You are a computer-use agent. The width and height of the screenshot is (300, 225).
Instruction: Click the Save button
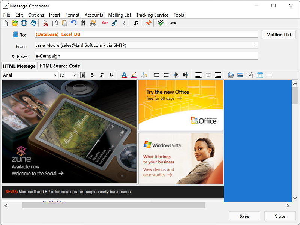click(x=244, y=216)
